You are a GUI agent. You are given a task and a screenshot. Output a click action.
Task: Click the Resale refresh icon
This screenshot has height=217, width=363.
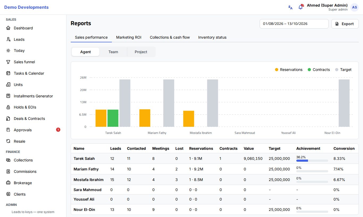[8, 141]
